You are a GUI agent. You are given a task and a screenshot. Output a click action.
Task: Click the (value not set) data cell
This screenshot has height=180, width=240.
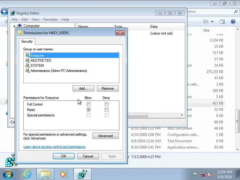pos(161,33)
